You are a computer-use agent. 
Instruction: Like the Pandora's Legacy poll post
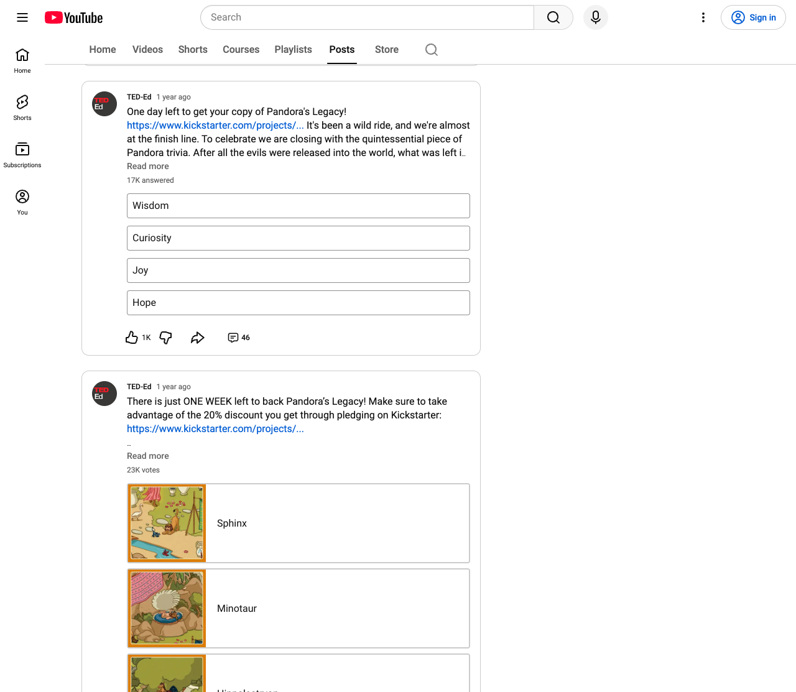pos(131,338)
